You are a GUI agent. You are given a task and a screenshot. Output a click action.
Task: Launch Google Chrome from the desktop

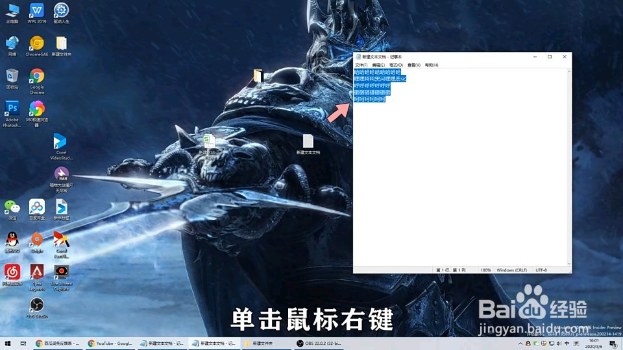point(36,82)
